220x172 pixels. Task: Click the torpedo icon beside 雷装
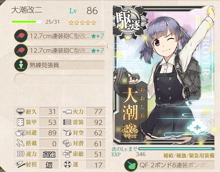(x=67, y=122)
